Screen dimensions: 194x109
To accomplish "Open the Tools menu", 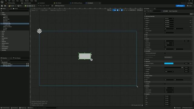I will tap(32, 1).
